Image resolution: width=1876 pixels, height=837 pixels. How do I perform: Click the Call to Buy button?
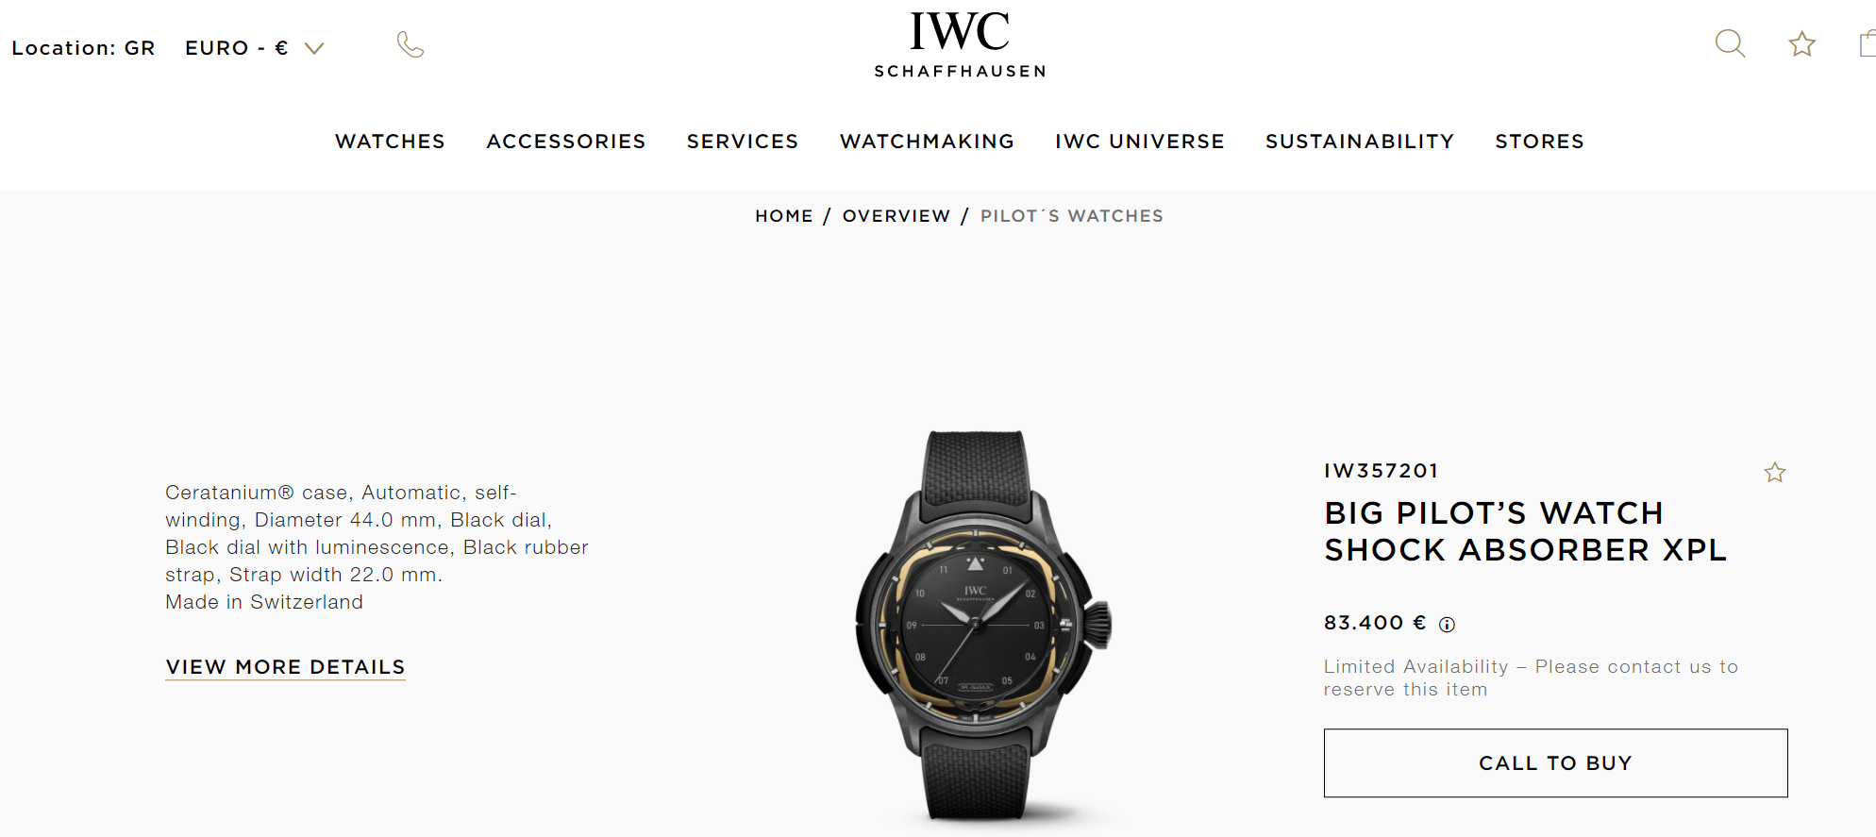click(1555, 762)
